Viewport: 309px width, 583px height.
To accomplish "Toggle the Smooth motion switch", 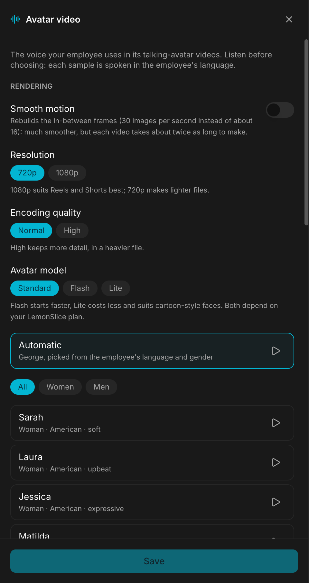I will click(280, 110).
